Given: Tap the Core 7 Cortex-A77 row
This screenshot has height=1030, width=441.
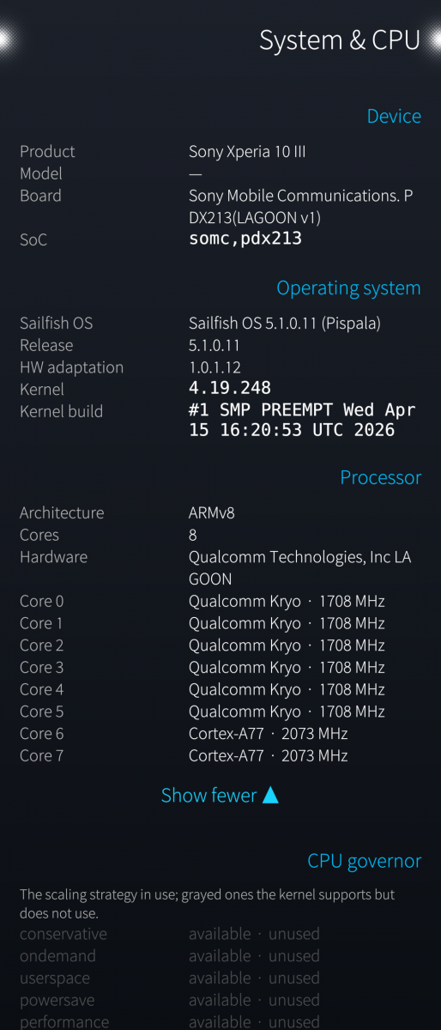Looking at the screenshot, I should (220, 755).
